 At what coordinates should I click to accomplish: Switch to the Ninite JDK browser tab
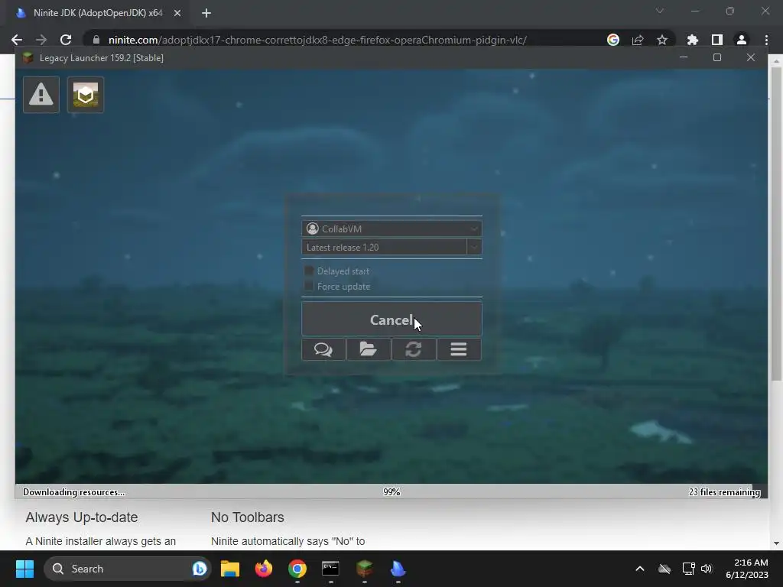tap(98, 13)
